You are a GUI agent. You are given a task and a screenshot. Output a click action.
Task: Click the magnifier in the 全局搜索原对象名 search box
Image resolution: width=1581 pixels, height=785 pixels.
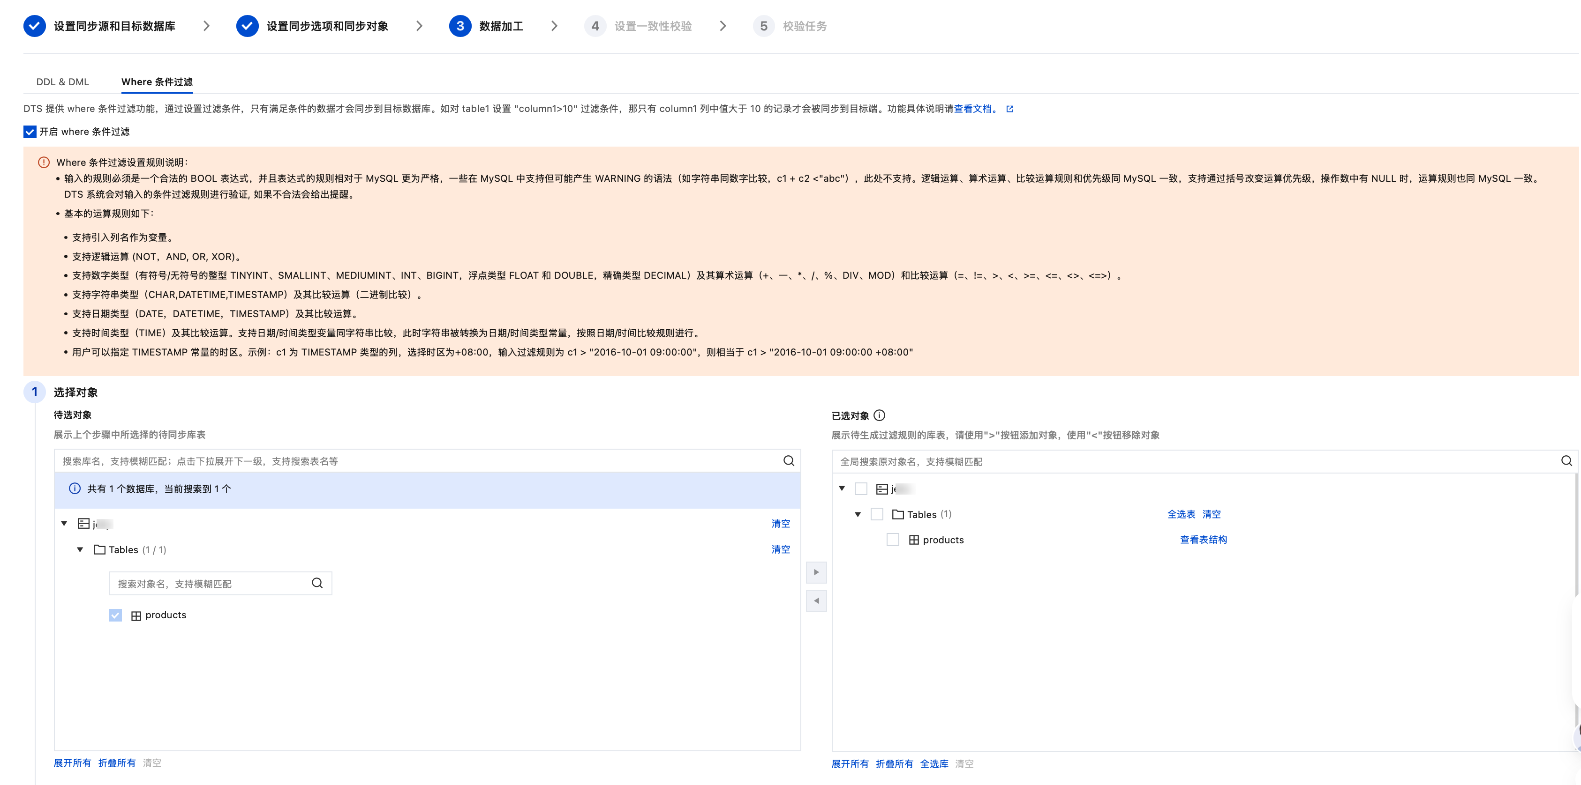point(1567,461)
